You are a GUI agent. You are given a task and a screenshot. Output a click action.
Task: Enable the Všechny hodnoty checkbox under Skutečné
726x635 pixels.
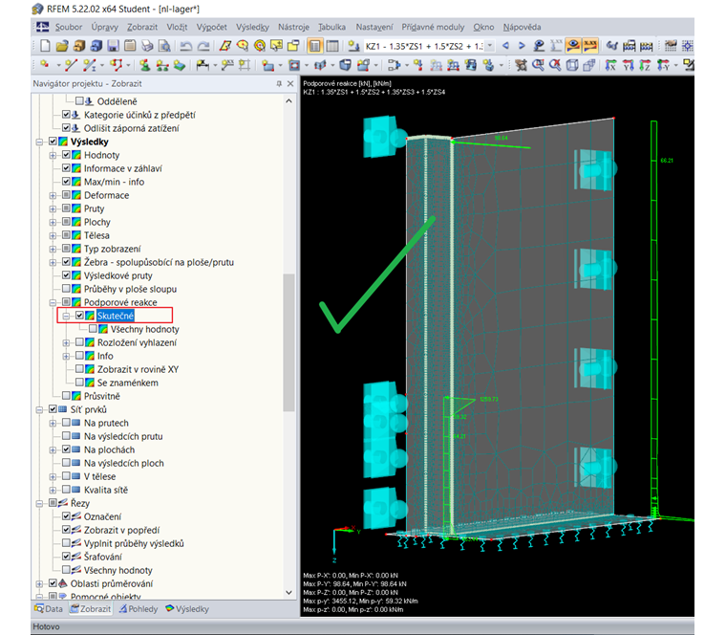[x=93, y=329]
